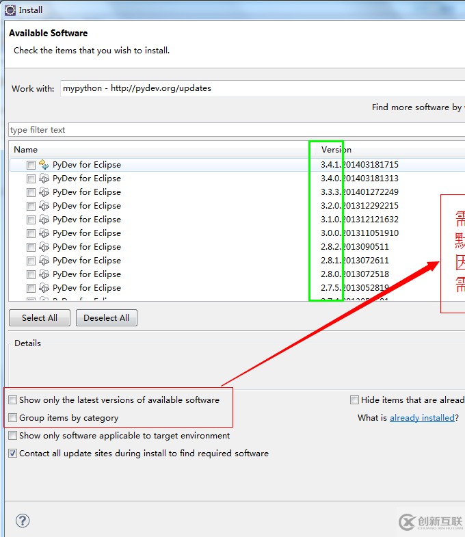The width and height of the screenshot is (465, 537).
Task: Check PyDev for Eclipse 3.1.0.201312121632
Action: point(31,220)
